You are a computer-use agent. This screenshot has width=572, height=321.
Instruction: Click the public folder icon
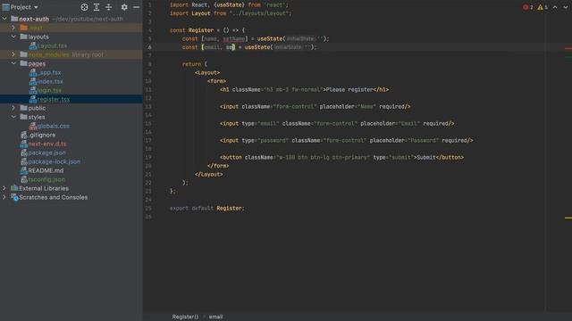24,108
